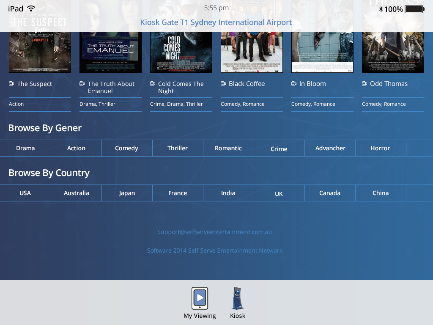Choose India in country list
The image size is (433, 325).
coord(228,193)
